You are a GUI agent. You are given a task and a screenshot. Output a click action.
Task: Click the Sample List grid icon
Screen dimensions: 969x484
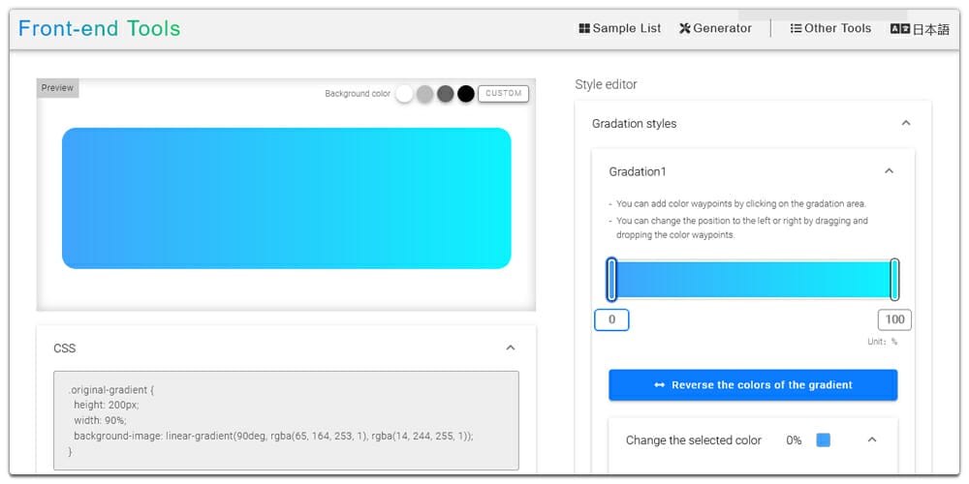coord(584,28)
